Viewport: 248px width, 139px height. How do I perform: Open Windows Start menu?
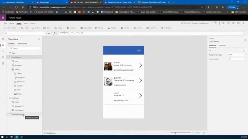coord(2,137)
